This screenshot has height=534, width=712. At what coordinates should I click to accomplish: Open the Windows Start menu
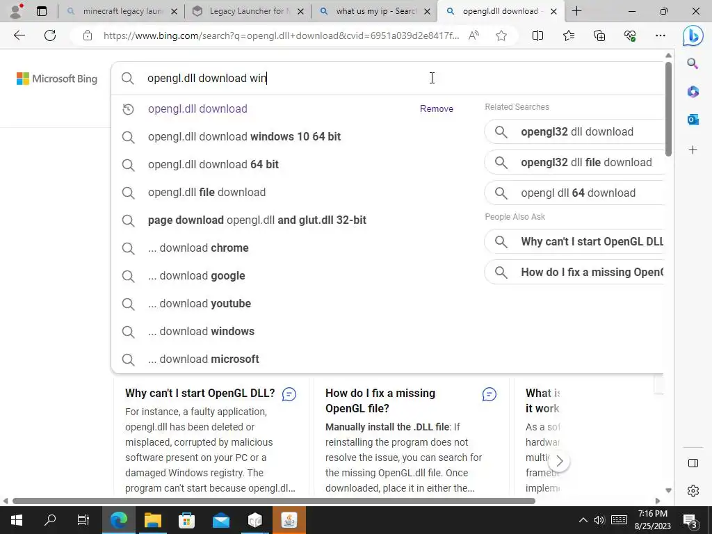coord(17,520)
